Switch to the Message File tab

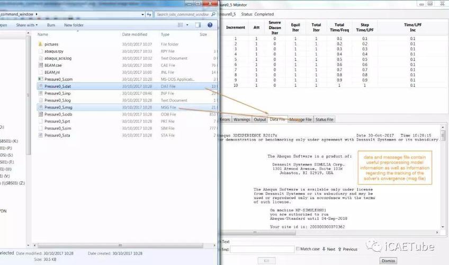click(300, 119)
